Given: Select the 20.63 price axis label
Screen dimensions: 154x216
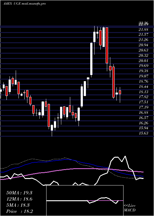Looking at the screenshot, I should pyautogui.click(x=144, y=50).
